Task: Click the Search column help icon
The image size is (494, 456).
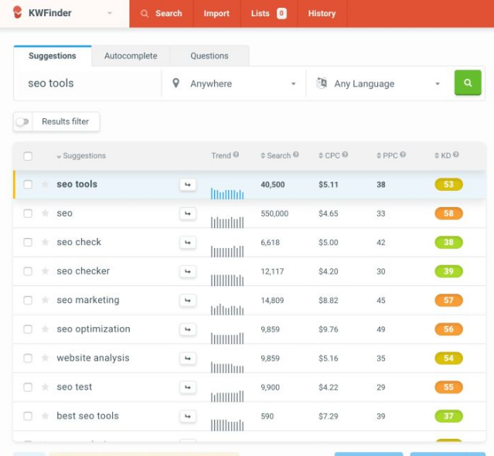Action: click(x=295, y=155)
